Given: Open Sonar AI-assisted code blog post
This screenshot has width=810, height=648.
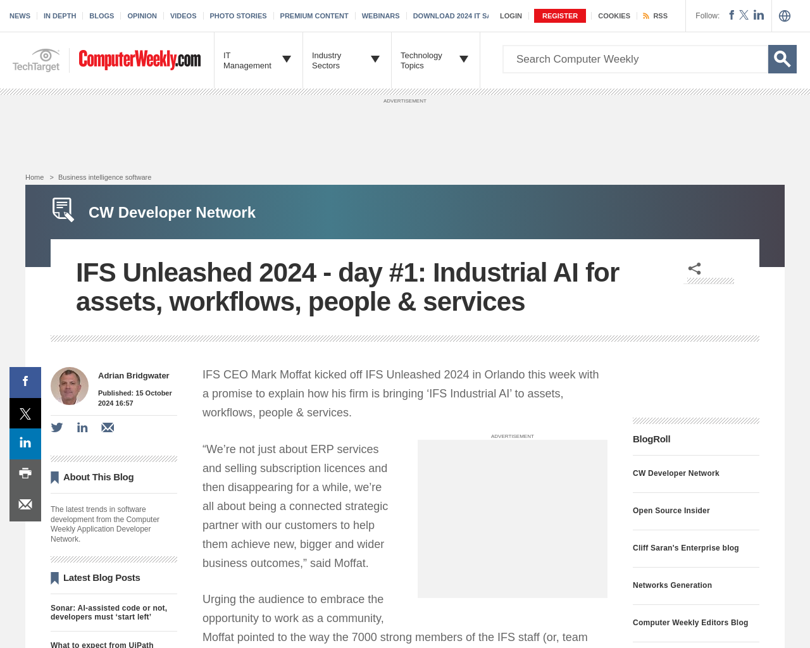Looking at the screenshot, I should click(x=109, y=613).
